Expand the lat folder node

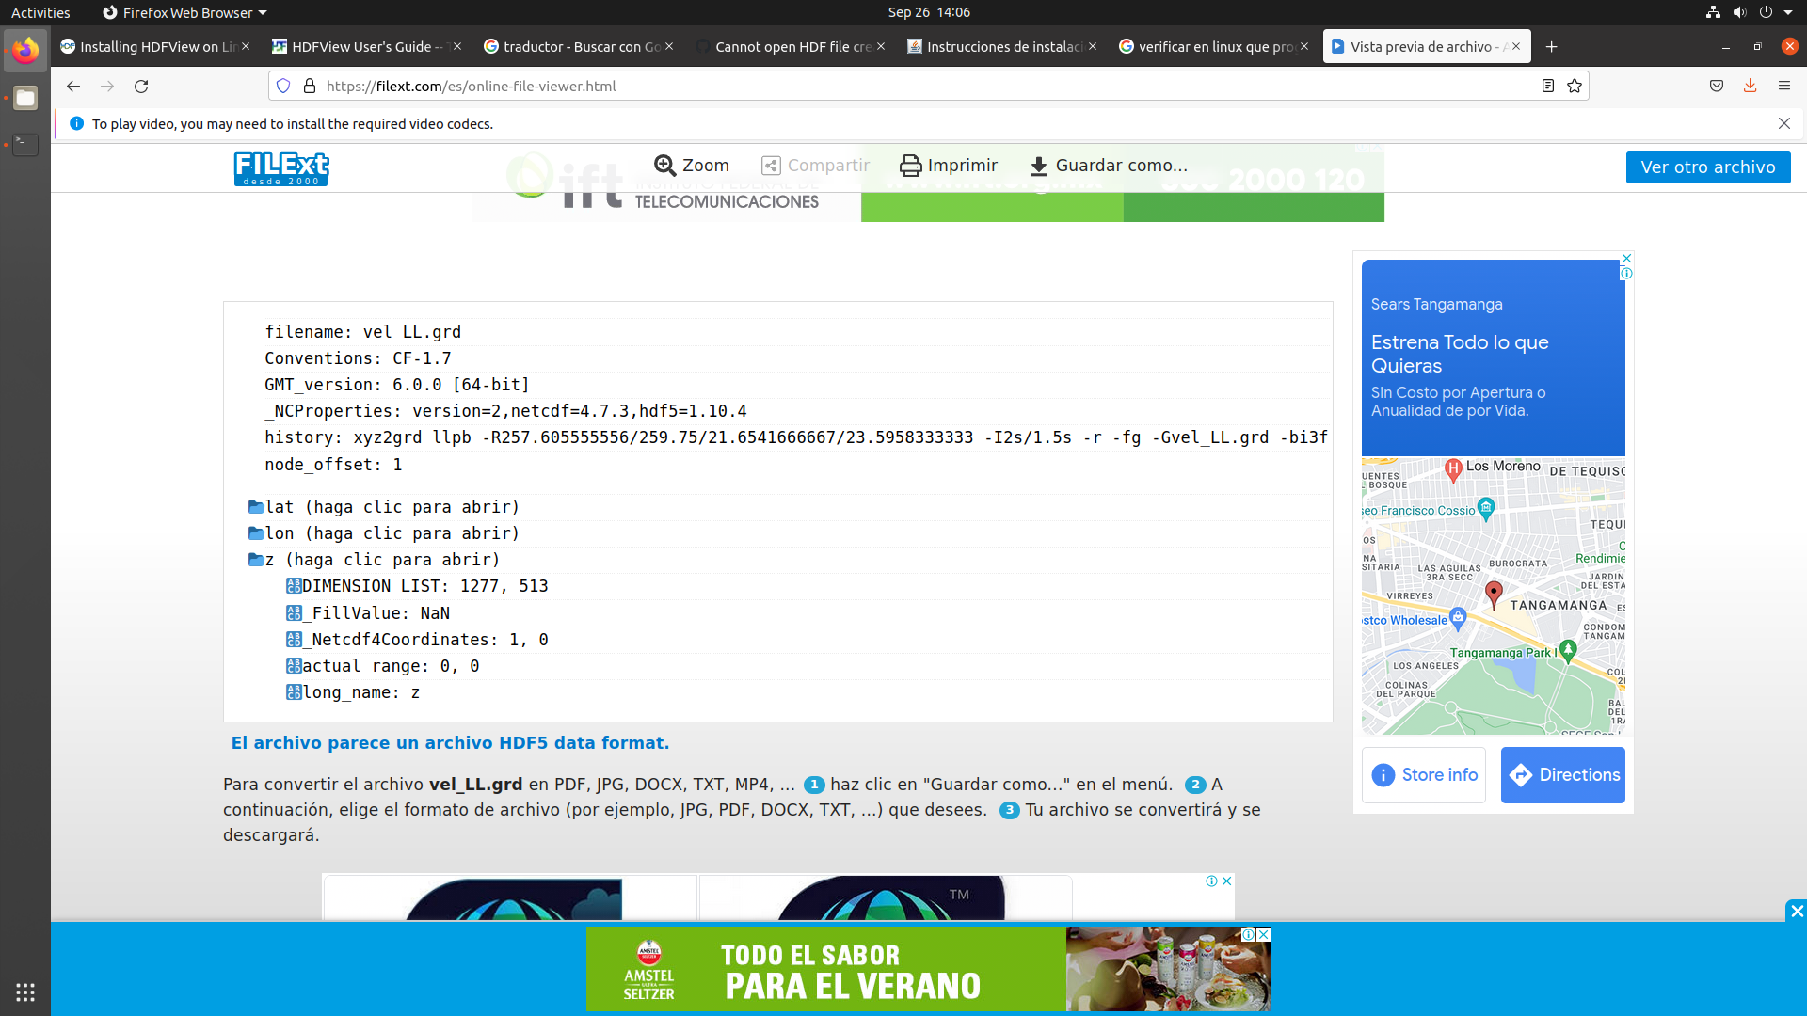[x=255, y=506]
